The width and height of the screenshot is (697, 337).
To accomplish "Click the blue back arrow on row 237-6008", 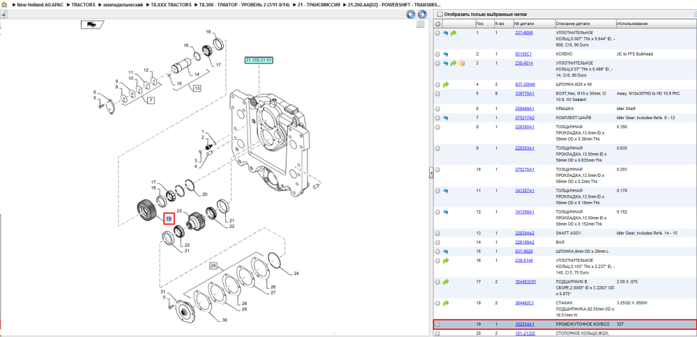I will coord(446,33).
